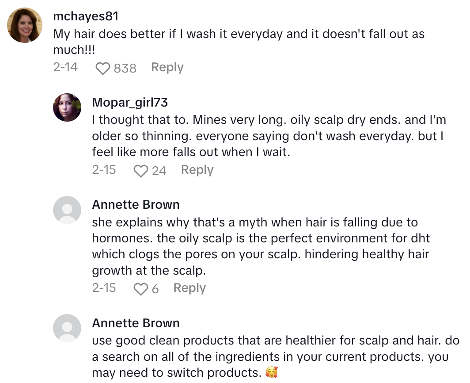Click Annette Brown's name above hormones comment
Screen dimensions: 470x383
(x=136, y=205)
